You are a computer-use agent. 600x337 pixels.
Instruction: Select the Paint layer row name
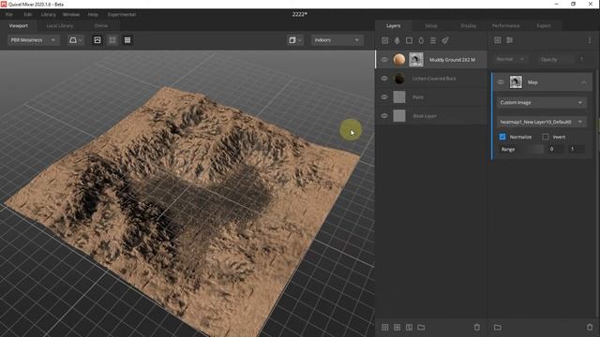[417, 97]
